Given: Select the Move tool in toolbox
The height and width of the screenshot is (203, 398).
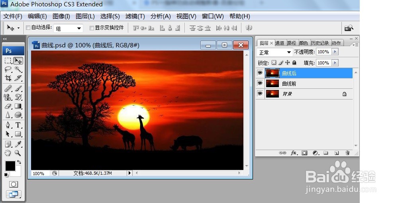Looking at the screenshot, I should pyautogui.click(x=18, y=61).
